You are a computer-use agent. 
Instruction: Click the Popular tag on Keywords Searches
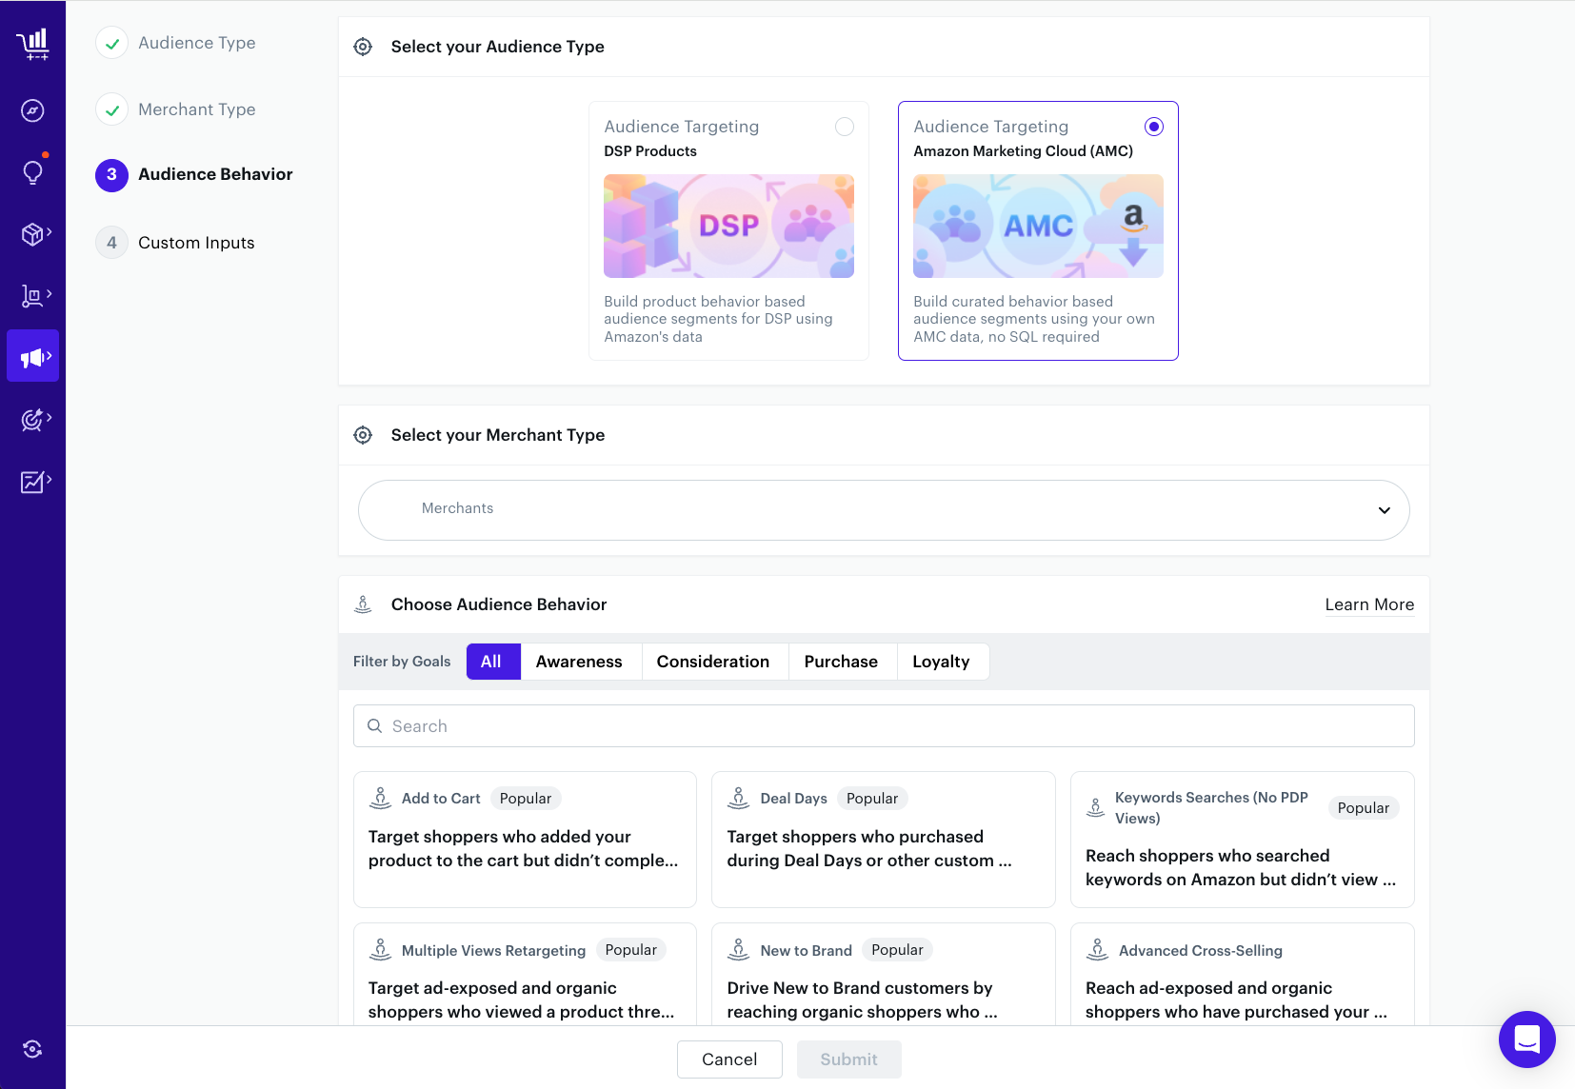pyautogui.click(x=1364, y=808)
